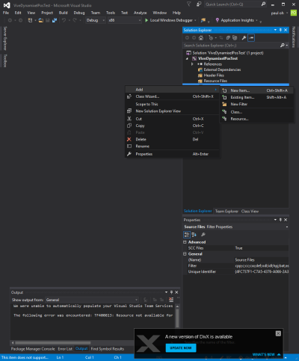
Task: Choose Class Wizard in the context menu
Action: tap(172, 96)
